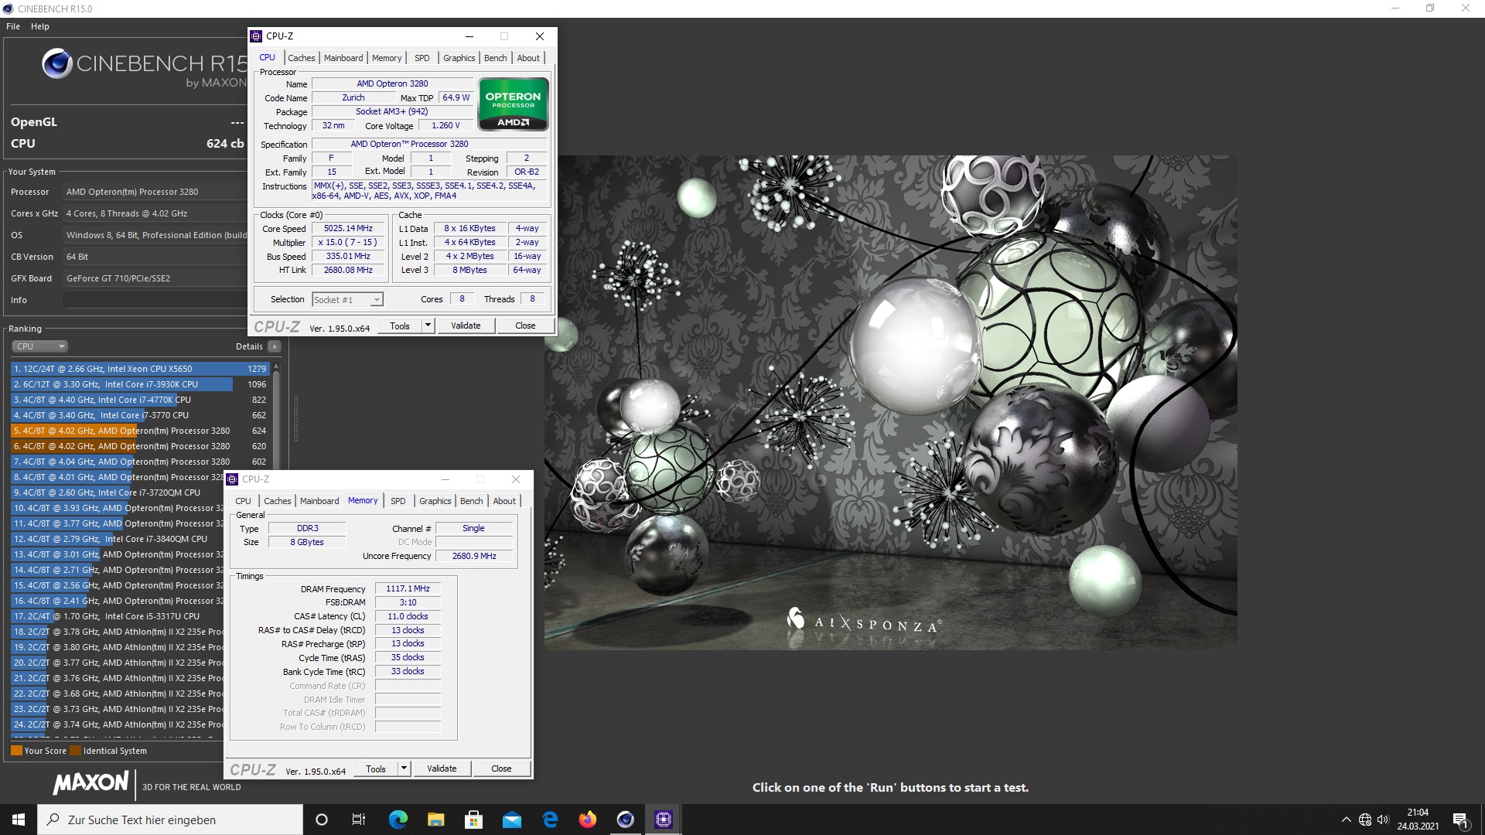Click Close button in upper CPU-Z window
This screenshot has width=1485, height=835.
coord(525,325)
